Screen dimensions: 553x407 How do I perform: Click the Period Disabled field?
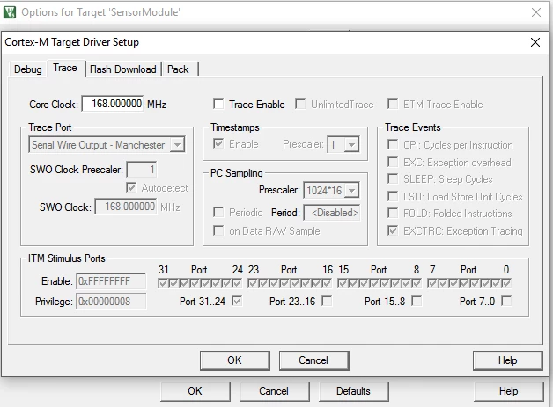pos(332,213)
